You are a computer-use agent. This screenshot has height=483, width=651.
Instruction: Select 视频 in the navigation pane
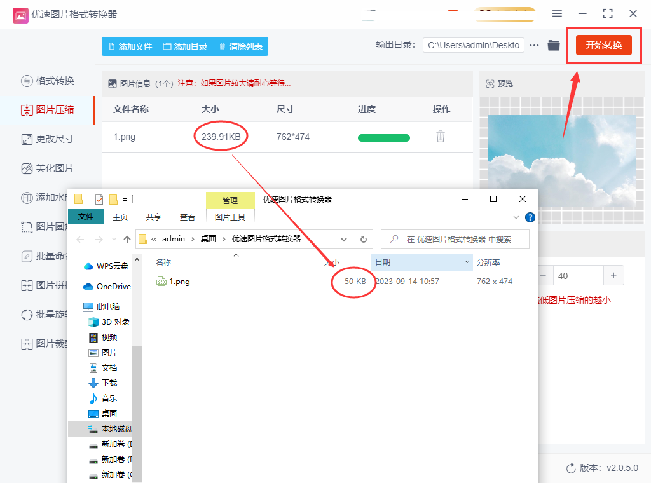click(x=103, y=337)
